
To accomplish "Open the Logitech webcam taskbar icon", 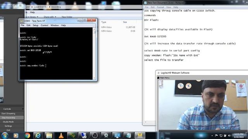I will click(106, 136).
